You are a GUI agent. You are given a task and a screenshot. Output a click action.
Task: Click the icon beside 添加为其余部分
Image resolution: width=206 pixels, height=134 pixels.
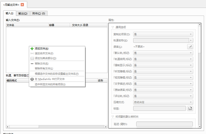(x=32, y=58)
